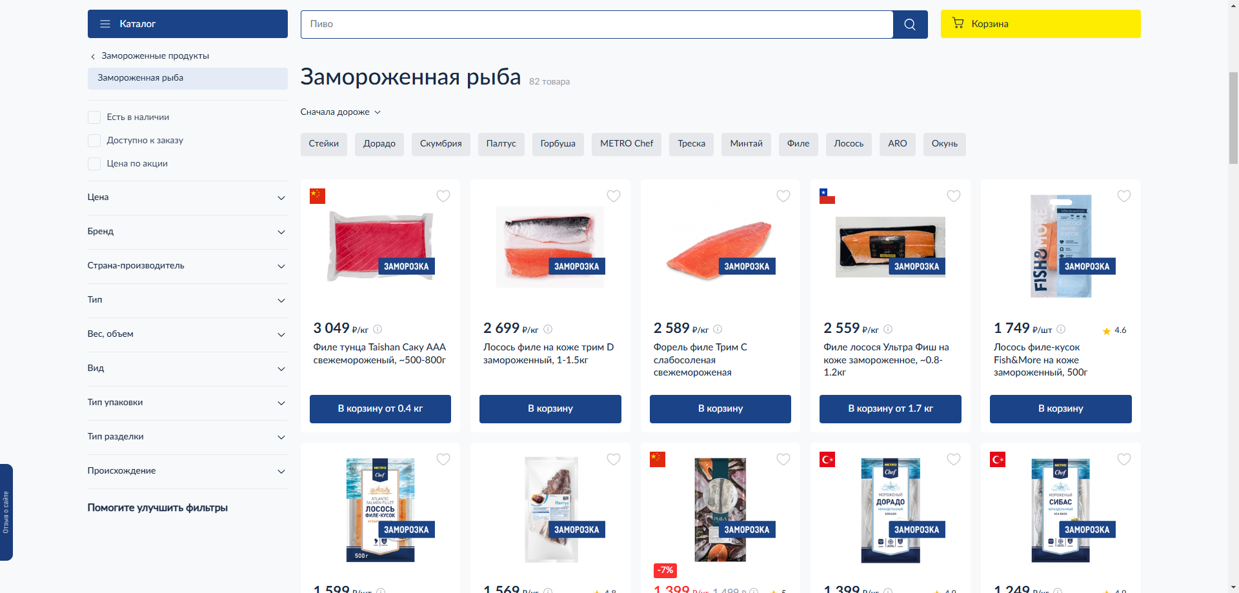Favorite the Форель филе Трим С heart
The image size is (1239, 593).
point(783,196)
